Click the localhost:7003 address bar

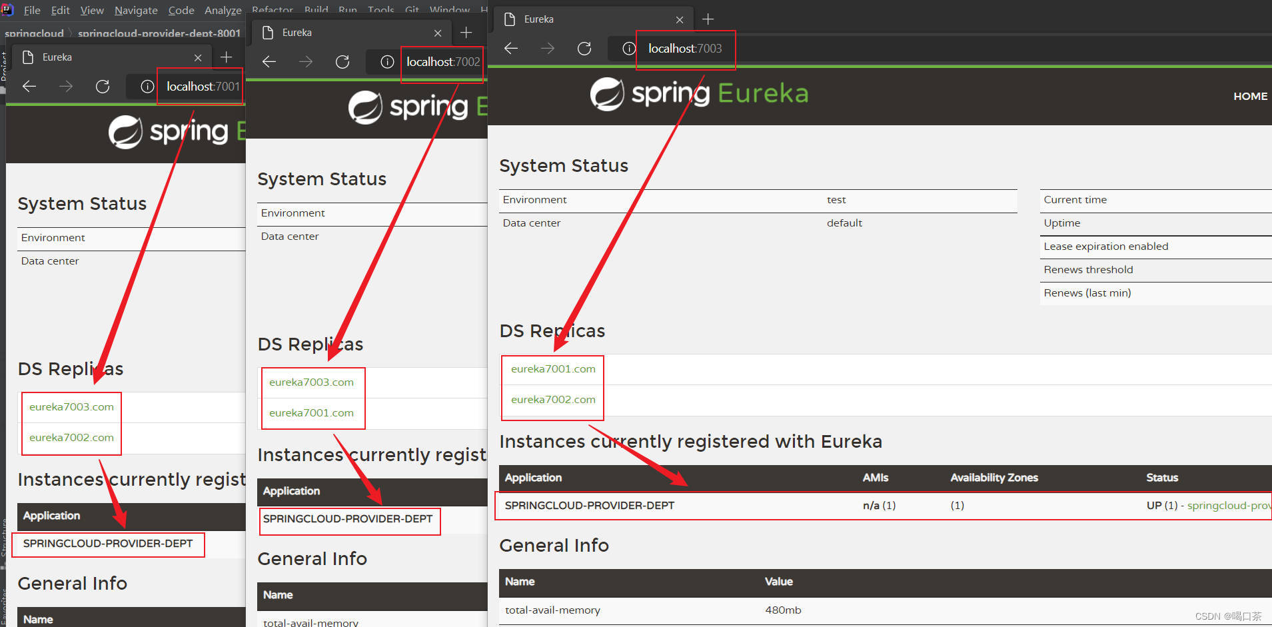(x=685, y=49)
